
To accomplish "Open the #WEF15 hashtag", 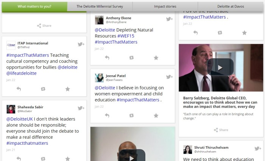I will click(126, 36).
